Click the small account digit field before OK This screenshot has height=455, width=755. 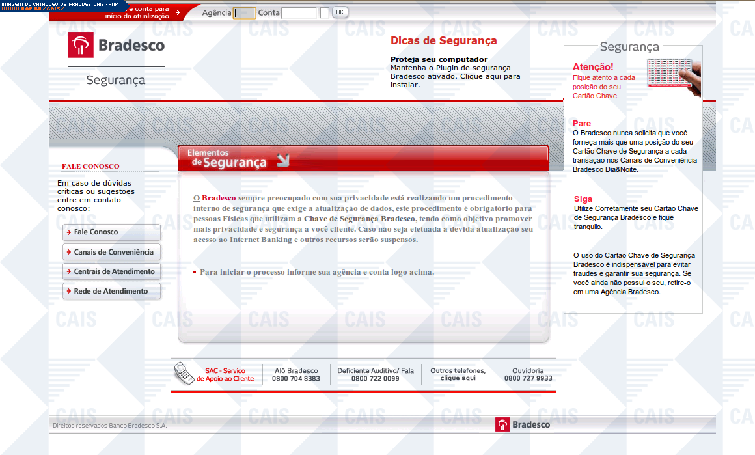324,13
